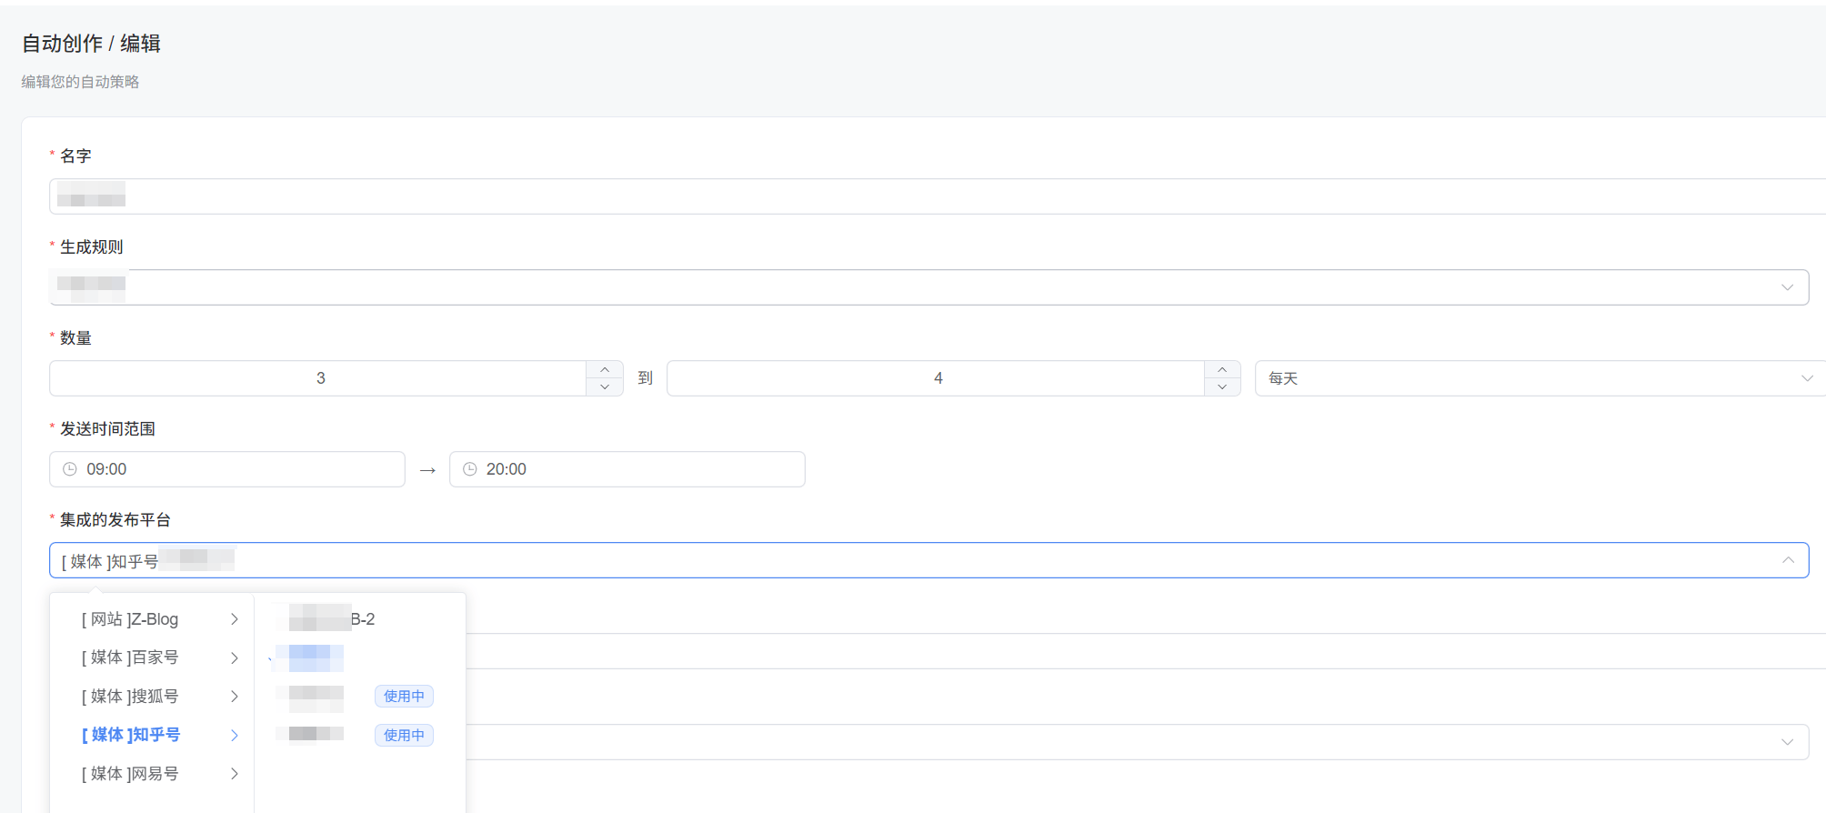Choose [媒体]搜狐号 from platform list
This screenshot has width=1826, height=813.
tap(131, 697)
